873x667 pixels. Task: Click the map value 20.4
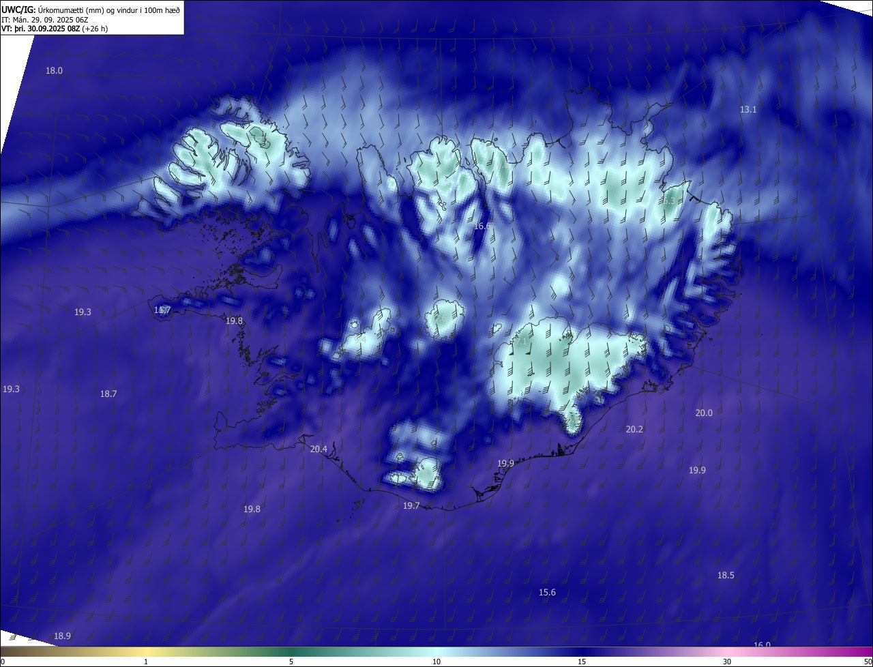[x=319, y=449]
